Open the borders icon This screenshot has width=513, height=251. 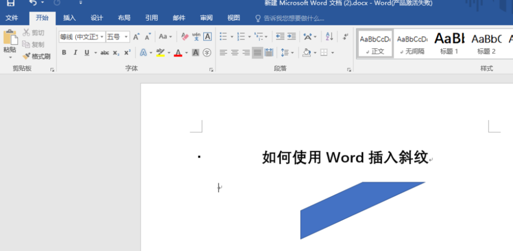point(324,53)
